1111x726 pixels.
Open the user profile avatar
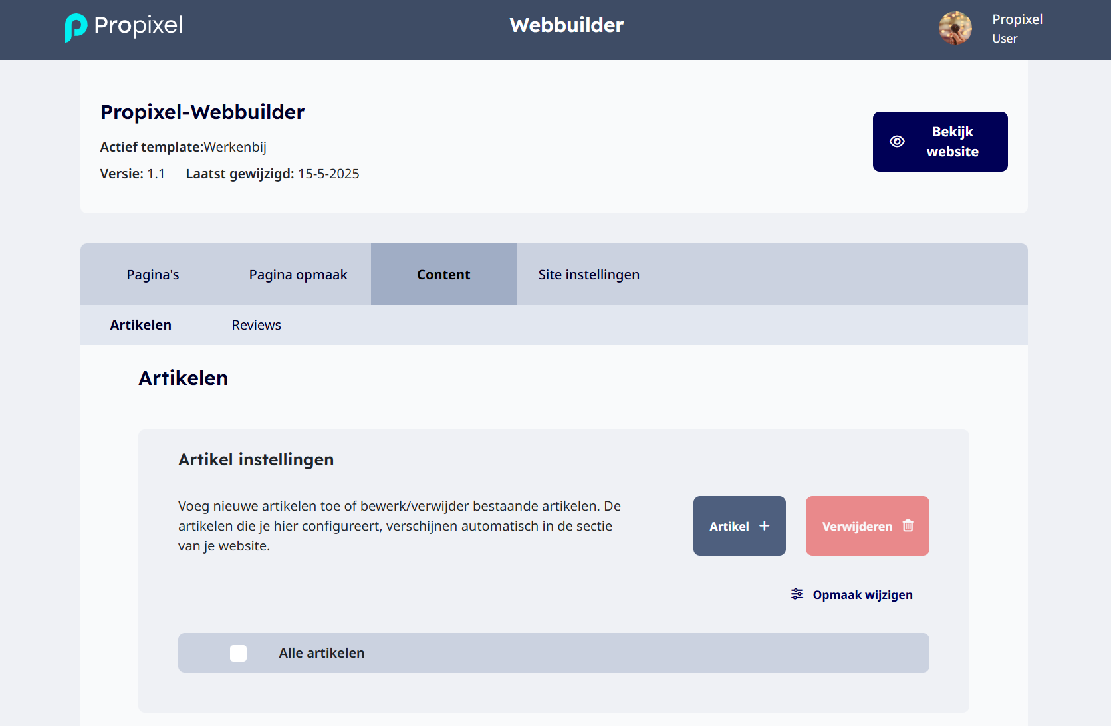(x=955, y=28)
